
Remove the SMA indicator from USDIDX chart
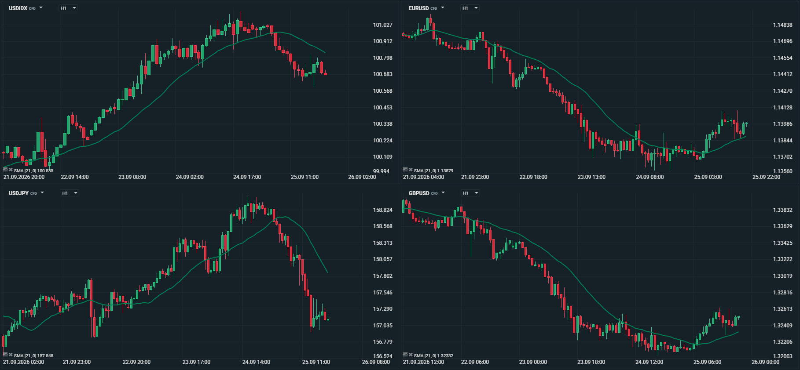[11, 170]
